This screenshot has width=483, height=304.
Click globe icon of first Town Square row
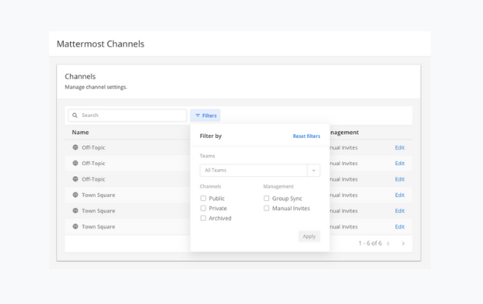tap(76, 195)
